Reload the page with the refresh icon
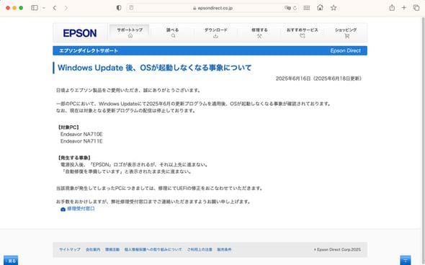This screenshot has height=265, width=425. 295,8
